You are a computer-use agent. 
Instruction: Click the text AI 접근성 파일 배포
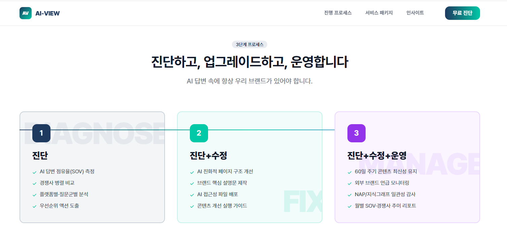[218, 194]
